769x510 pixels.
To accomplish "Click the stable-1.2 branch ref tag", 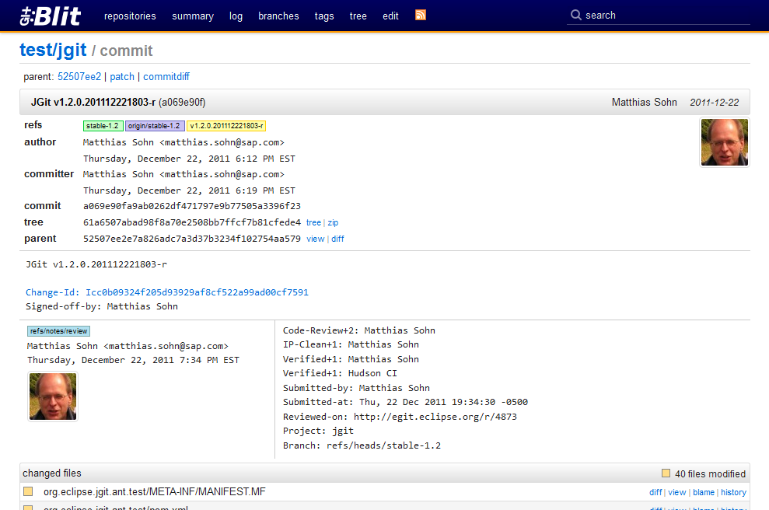I will click(103, 126).
